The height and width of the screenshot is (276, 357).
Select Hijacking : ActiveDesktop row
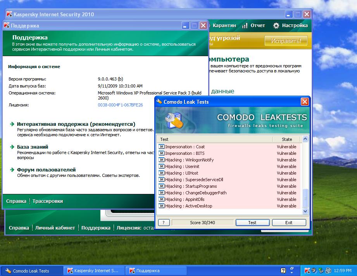[229, 206]
